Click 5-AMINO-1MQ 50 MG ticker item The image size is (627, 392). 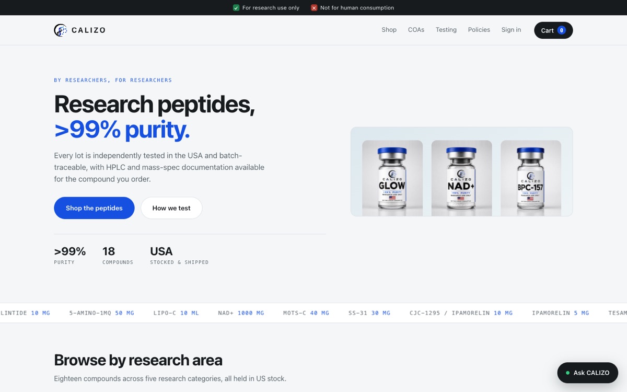point(102,313)
